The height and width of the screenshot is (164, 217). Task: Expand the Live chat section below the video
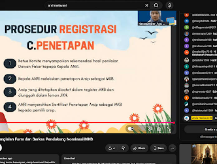[x=119, y=159]
